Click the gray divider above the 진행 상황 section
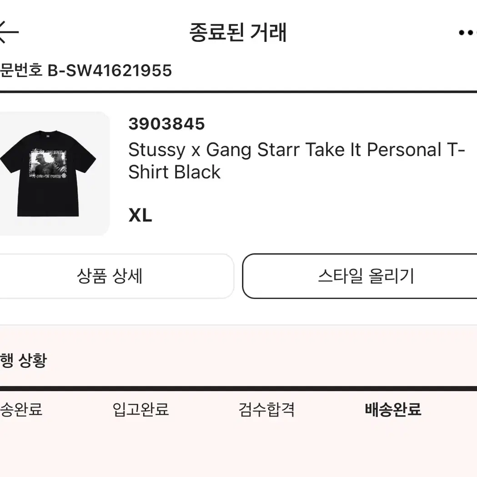The image size is (477, 477). click(238, 325)
